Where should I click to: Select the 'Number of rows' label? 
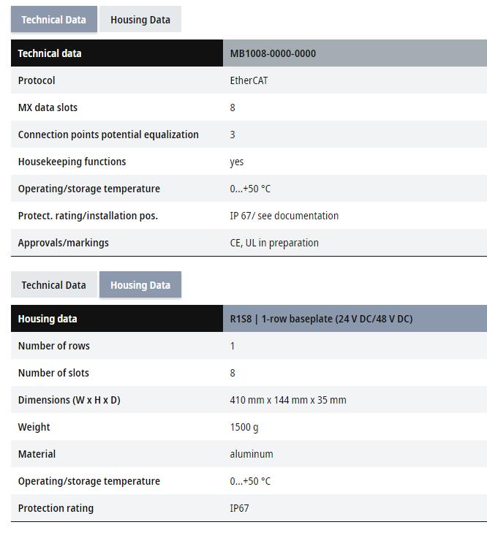pyautogui.click(x=53, y=346)
